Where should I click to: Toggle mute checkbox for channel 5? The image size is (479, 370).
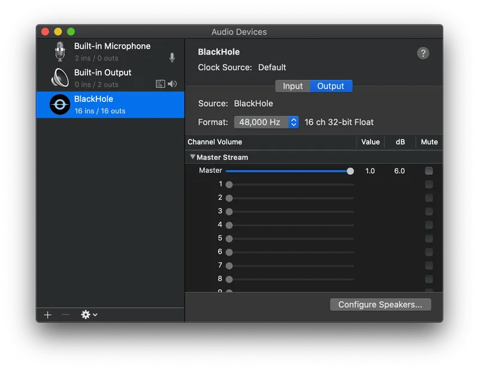(429, 238)
